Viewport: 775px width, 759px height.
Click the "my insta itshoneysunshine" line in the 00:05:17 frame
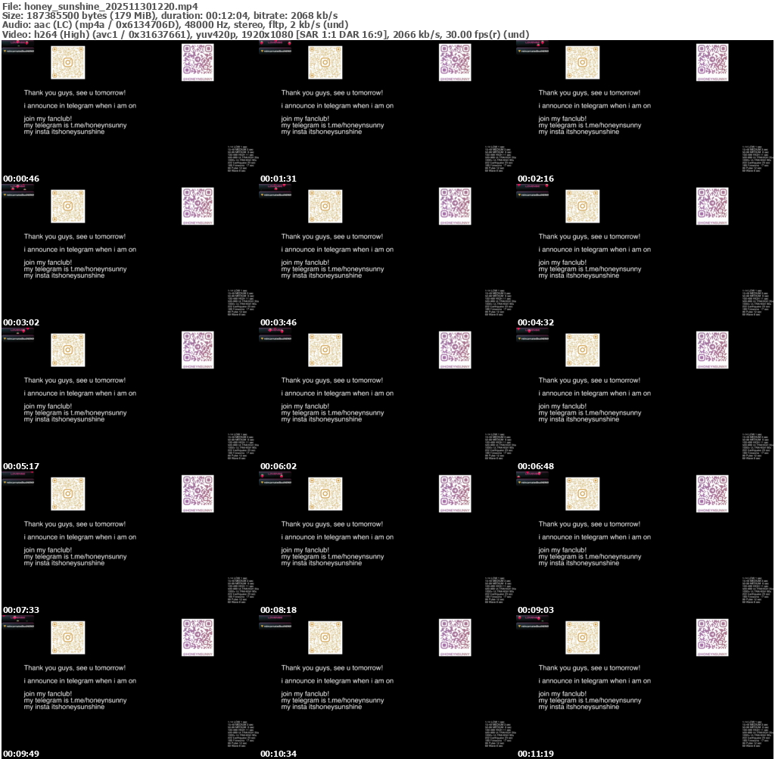[64, 419]
